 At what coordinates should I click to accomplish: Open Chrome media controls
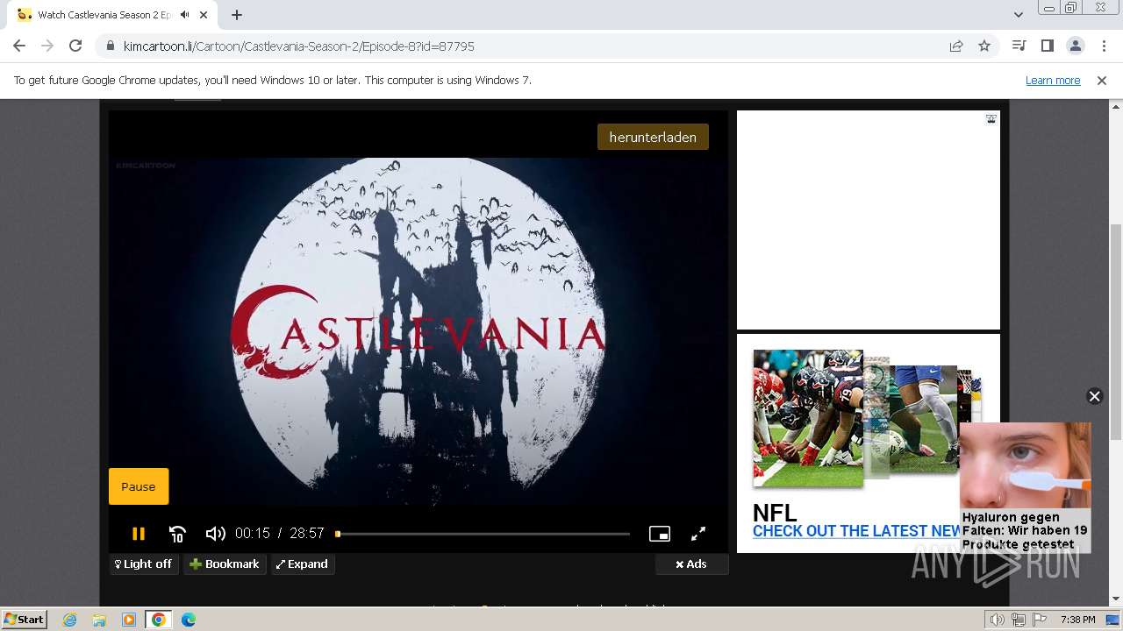[1019, 46]
